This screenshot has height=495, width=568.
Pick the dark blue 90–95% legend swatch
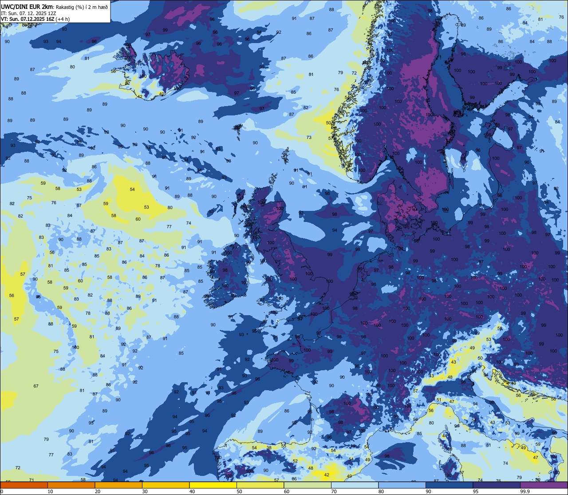click(449, 485)
